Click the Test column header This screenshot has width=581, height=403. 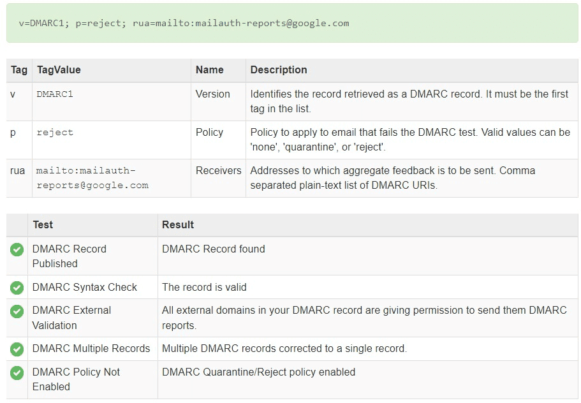coord(43,225)
